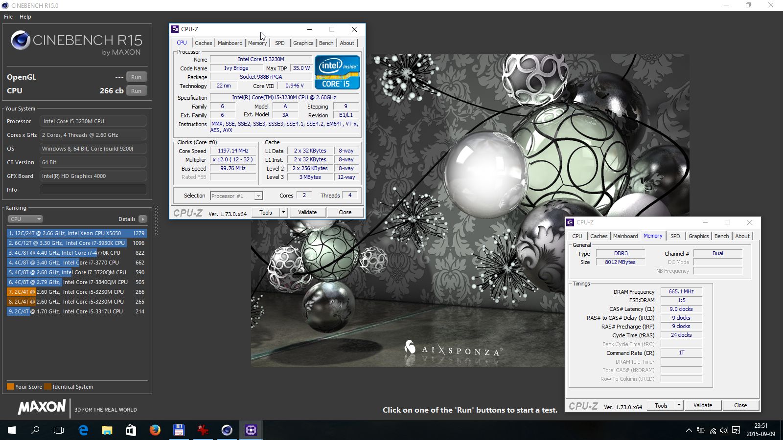Select ranking row Core i7-3720QM CPU

(76, 272)
